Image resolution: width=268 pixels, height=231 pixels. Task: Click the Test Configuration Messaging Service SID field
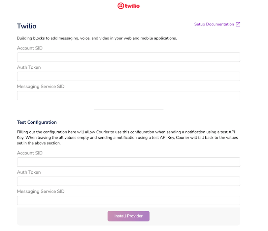coord(128,200)
